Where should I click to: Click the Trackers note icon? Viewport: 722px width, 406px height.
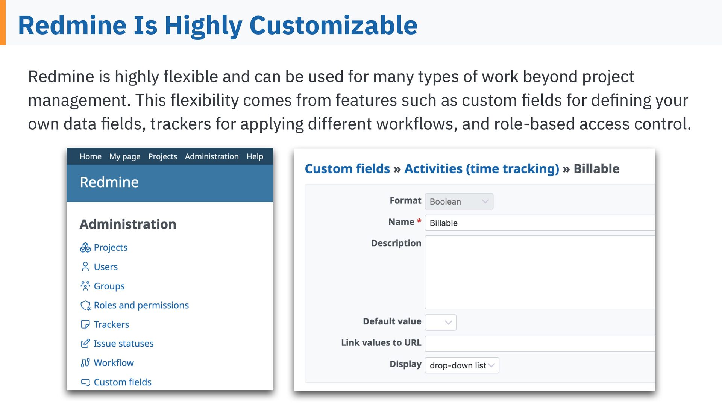(85, 324)
